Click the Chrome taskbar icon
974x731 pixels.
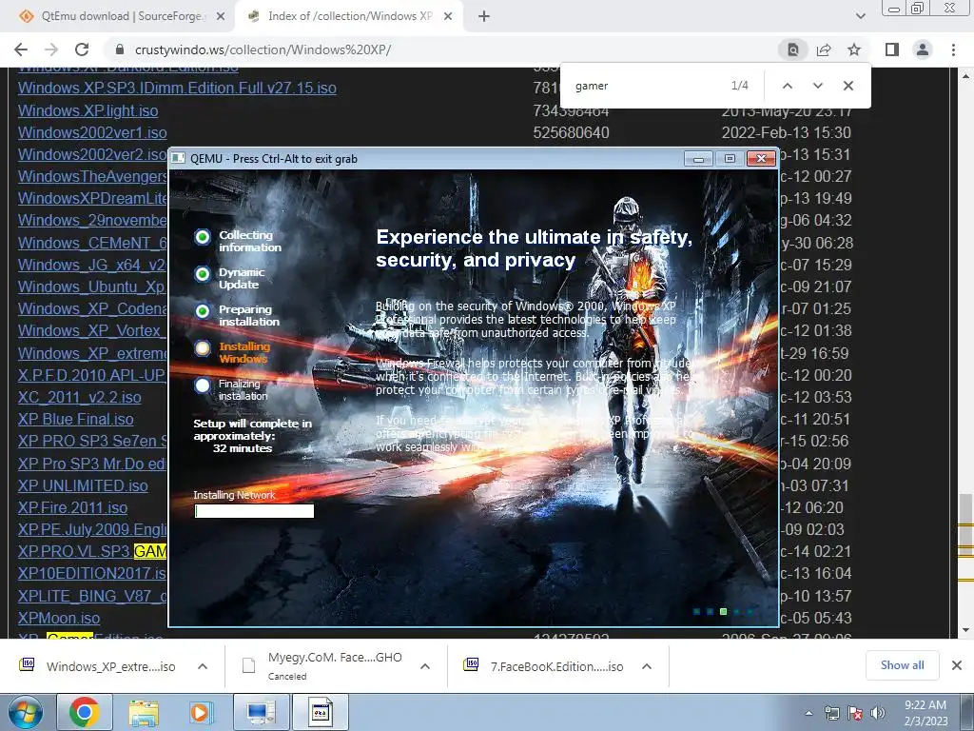pos(85,712)
